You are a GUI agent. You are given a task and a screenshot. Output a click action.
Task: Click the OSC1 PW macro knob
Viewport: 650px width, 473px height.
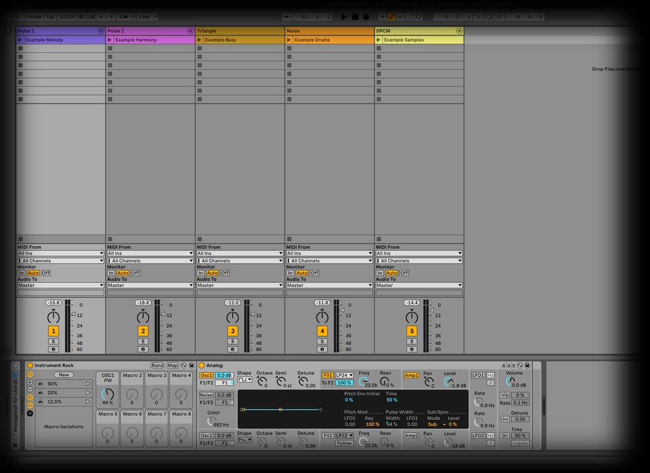[x=108, y=394]
